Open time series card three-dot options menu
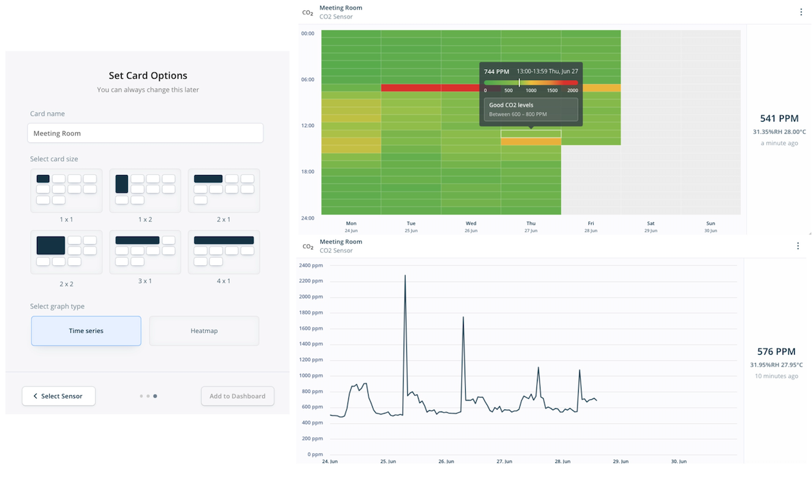Viewport: 812px width, 482px height. (x=798, y=246)
